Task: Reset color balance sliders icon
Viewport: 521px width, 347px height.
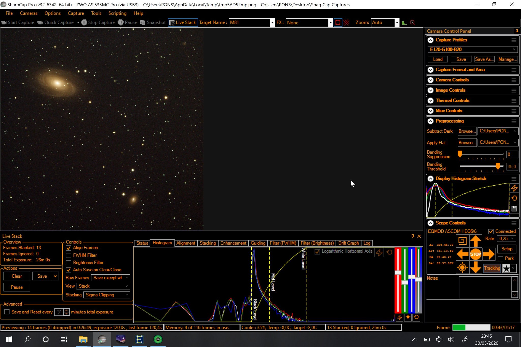Action: [416, 318]
